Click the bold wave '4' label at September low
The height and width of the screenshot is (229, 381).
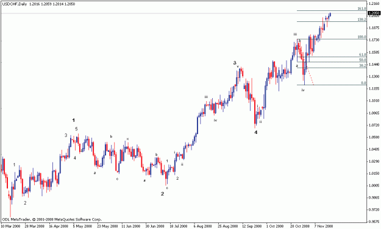click(256, 132)
